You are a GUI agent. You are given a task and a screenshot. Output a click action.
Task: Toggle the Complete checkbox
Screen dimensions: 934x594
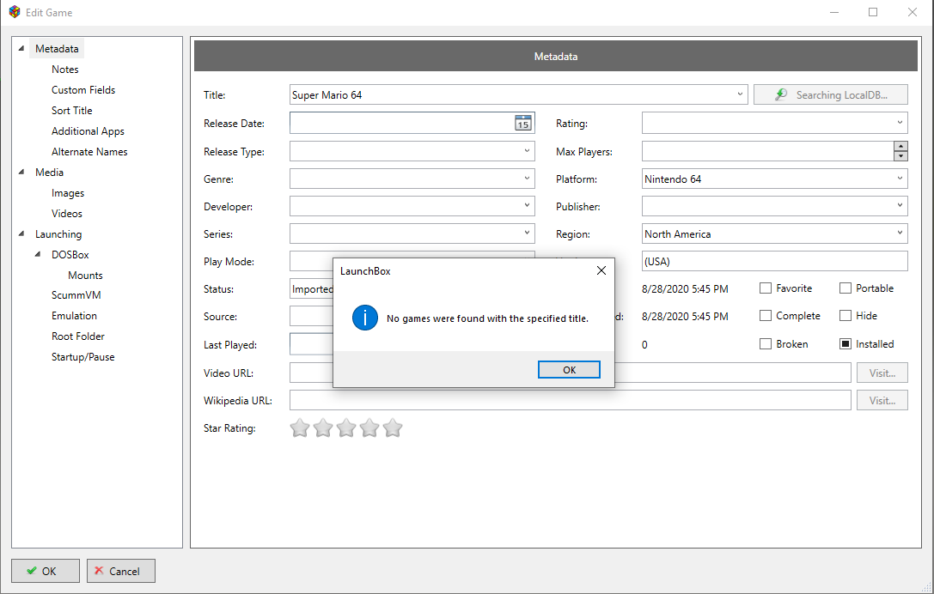766,315
